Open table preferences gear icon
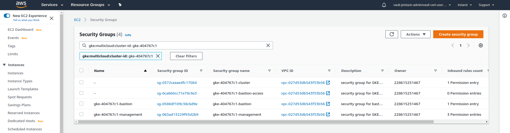 (x=481, y=45)
